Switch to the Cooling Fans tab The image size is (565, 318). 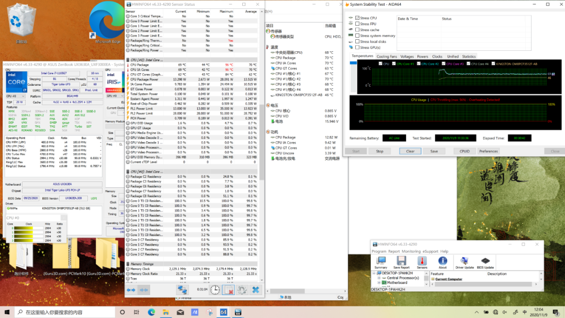pyautogui.click(x=387, y=56)
